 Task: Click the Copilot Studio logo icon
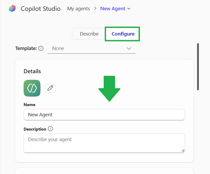12,8
